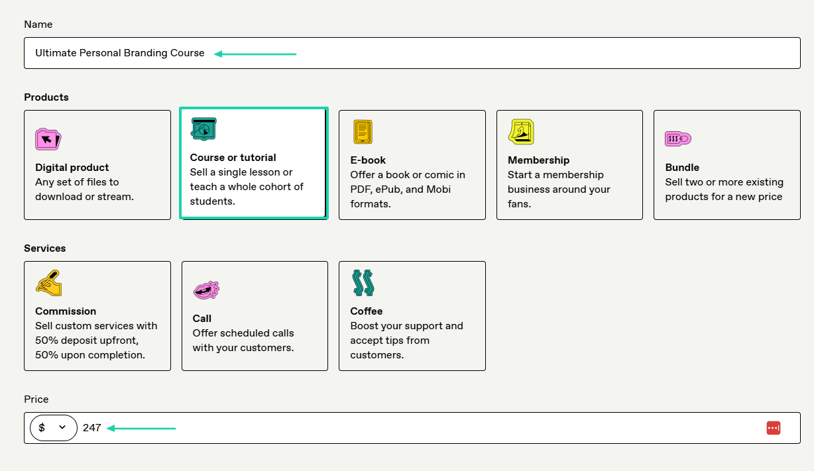Click the yellow E-book icon
814x471 pixels.
pos(363,132)
